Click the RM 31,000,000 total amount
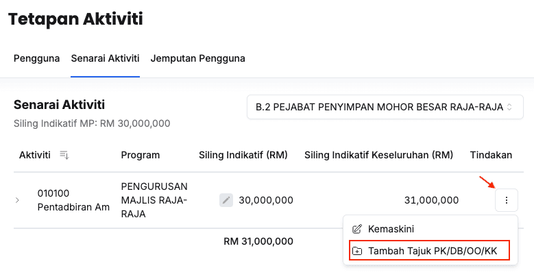The width and height of the screenshot is (534, 279). (x=258, y=241)
